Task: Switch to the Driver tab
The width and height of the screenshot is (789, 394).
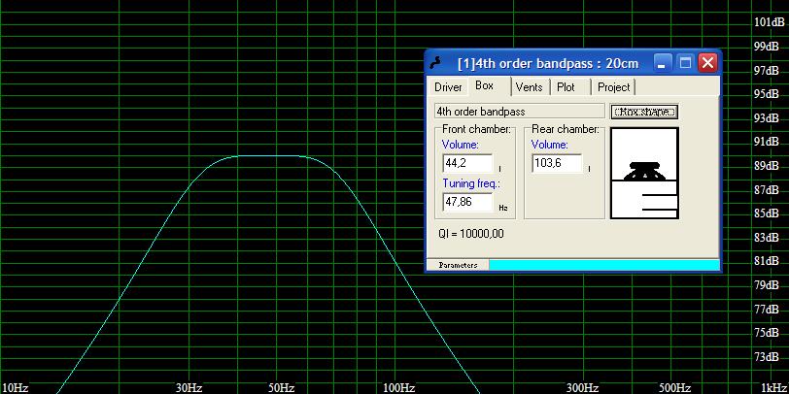Action: pyautogui.click(x=447, y=87)
